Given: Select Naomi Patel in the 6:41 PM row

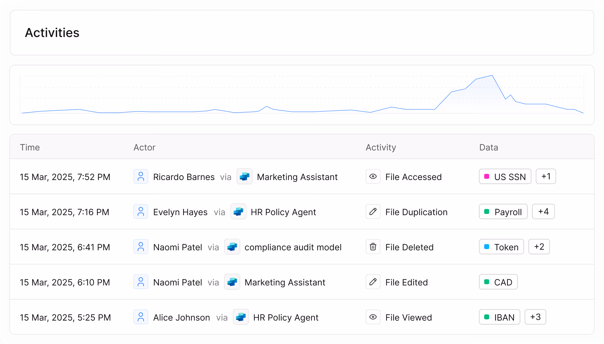Looking at the screenshot, I should (178, 247).
